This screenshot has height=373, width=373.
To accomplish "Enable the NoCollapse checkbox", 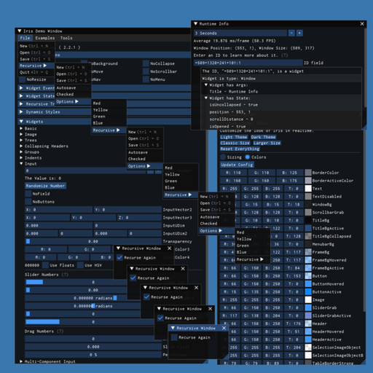I will point(146,63).
